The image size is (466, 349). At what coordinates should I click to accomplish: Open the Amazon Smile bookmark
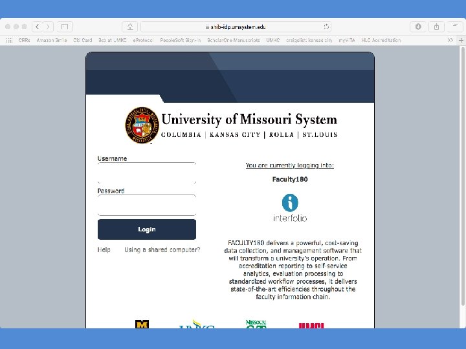pyautogui.click(x=52, y=40)
